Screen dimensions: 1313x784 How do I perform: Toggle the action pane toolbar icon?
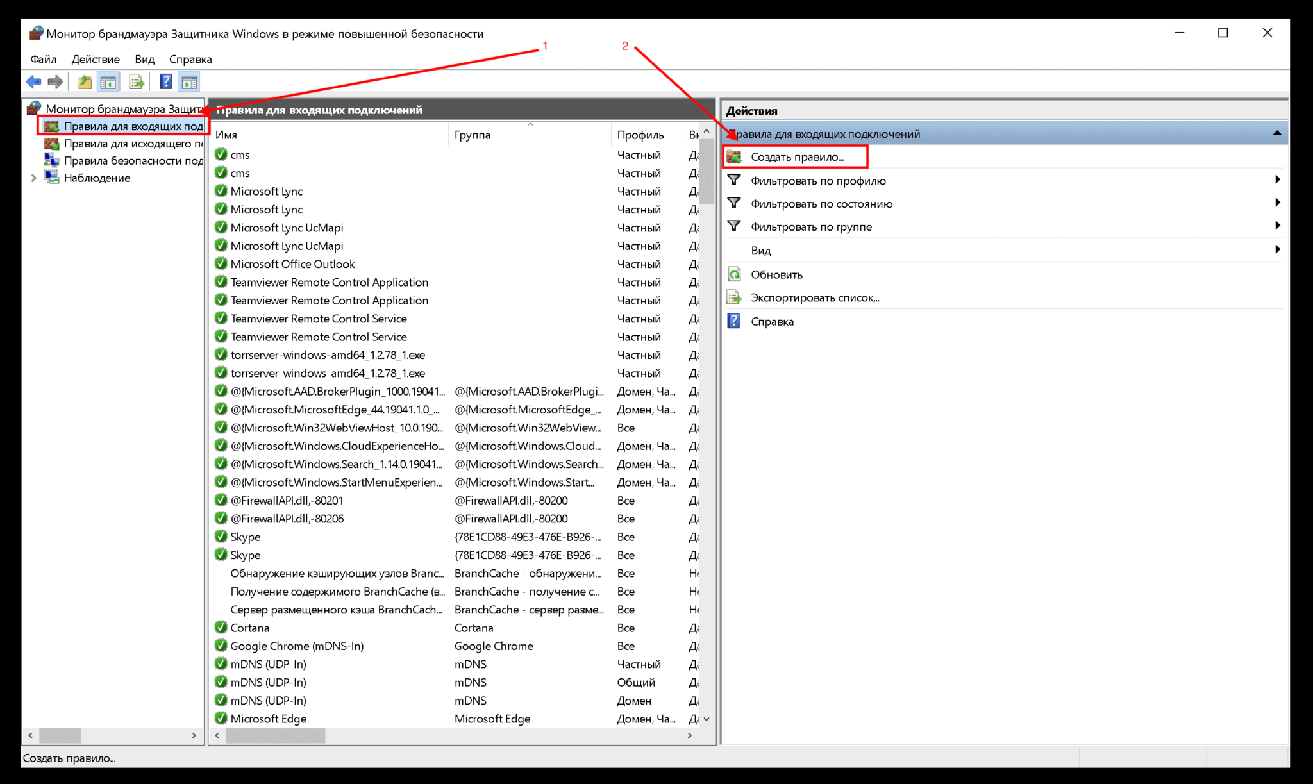point(189,82)
